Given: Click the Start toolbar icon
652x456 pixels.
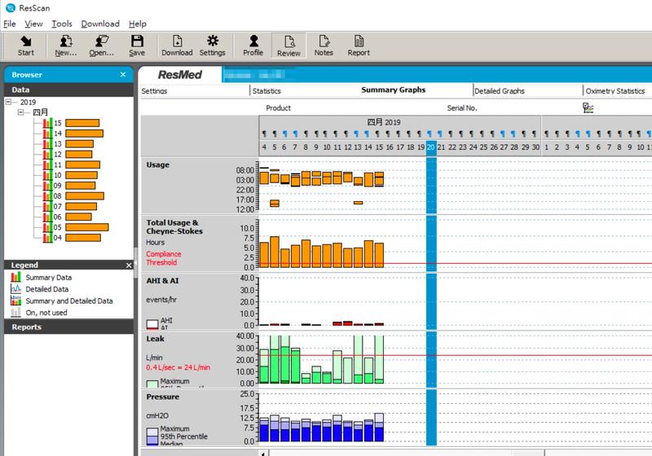Looking at the screenshot, I should pos(26,46).
